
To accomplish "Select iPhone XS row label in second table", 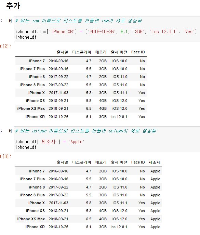I will point(35,211).
